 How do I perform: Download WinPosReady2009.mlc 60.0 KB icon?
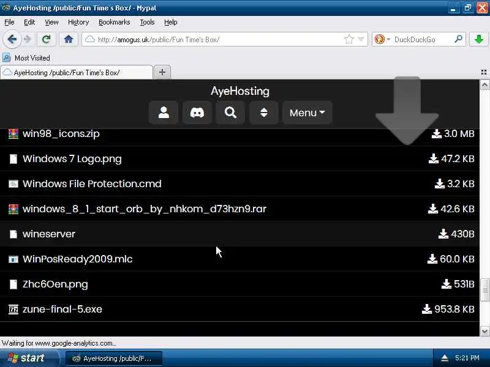tap(432, 259)
